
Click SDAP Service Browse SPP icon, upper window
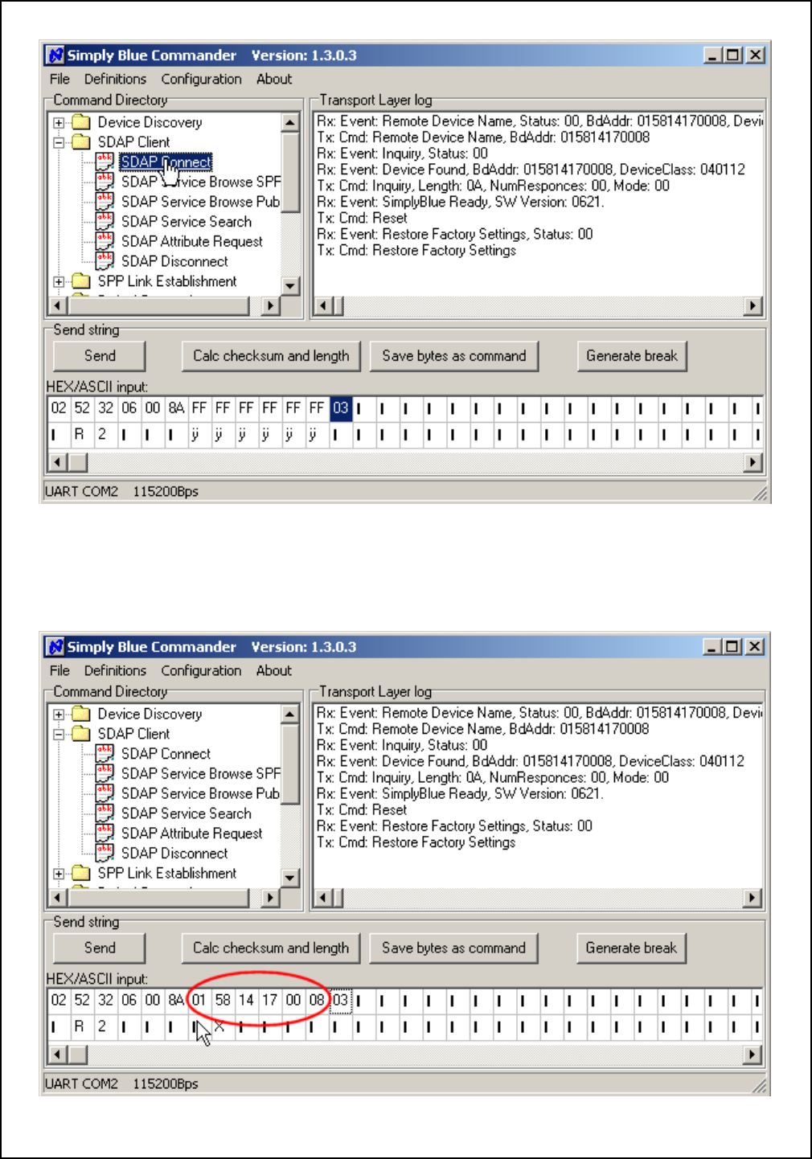[105, 181]
